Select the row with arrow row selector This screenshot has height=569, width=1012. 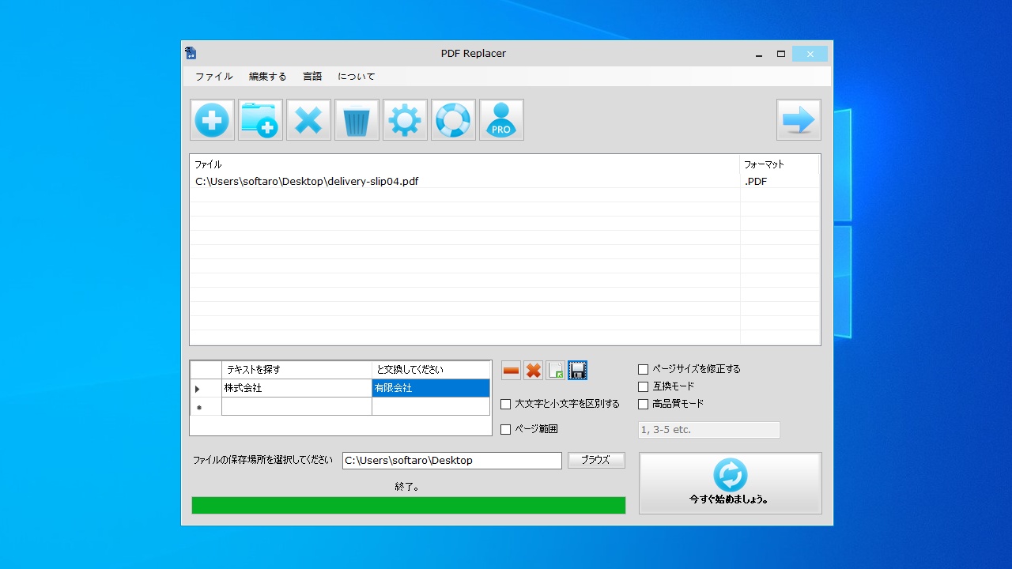click(206, 388)
